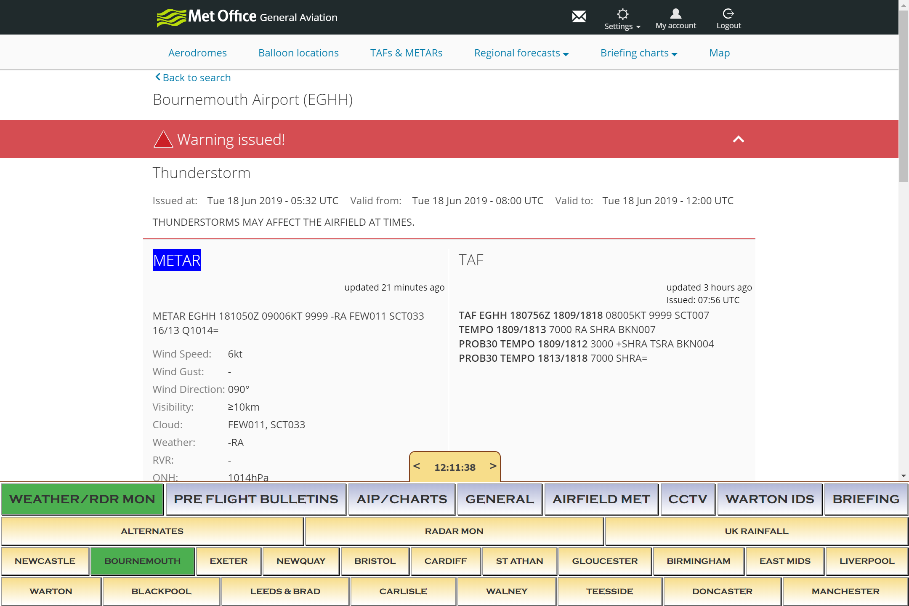Click the scrollbar down arrow
Screen dimensions: 909x606
(904, 476)
